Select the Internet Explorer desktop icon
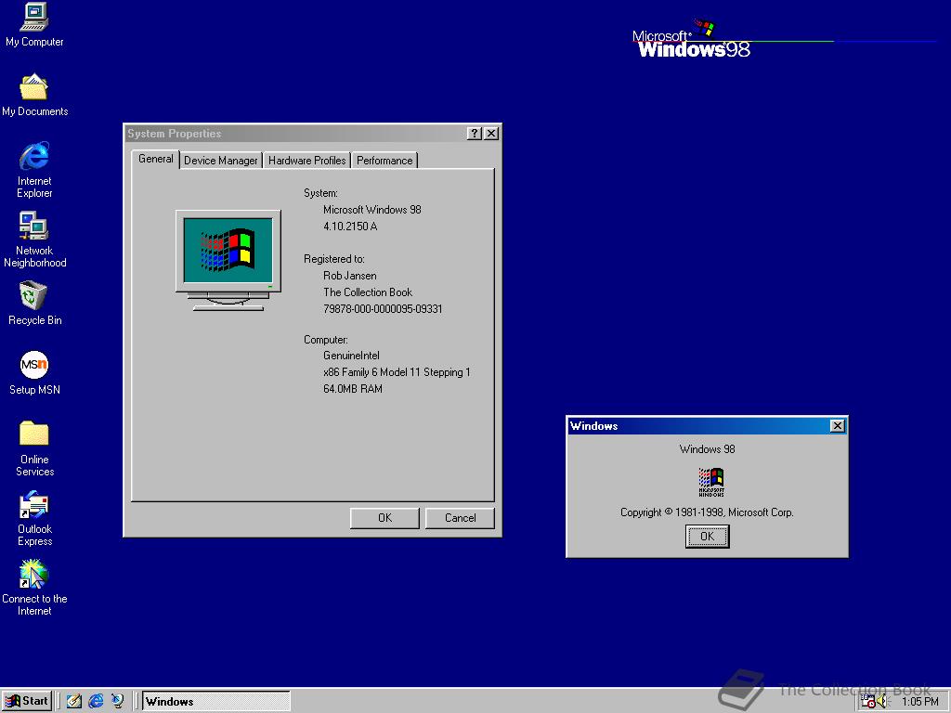951x713 pixels. [x=34, y=170]
